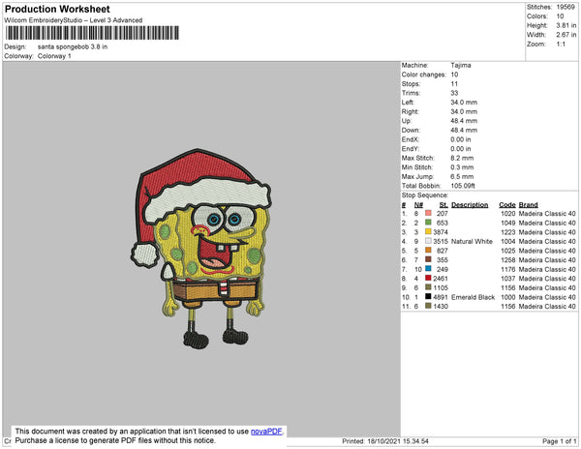Click the novaPDF link
Image resolution: width=581 pixels, height=449 pixels.
[266, 432]
